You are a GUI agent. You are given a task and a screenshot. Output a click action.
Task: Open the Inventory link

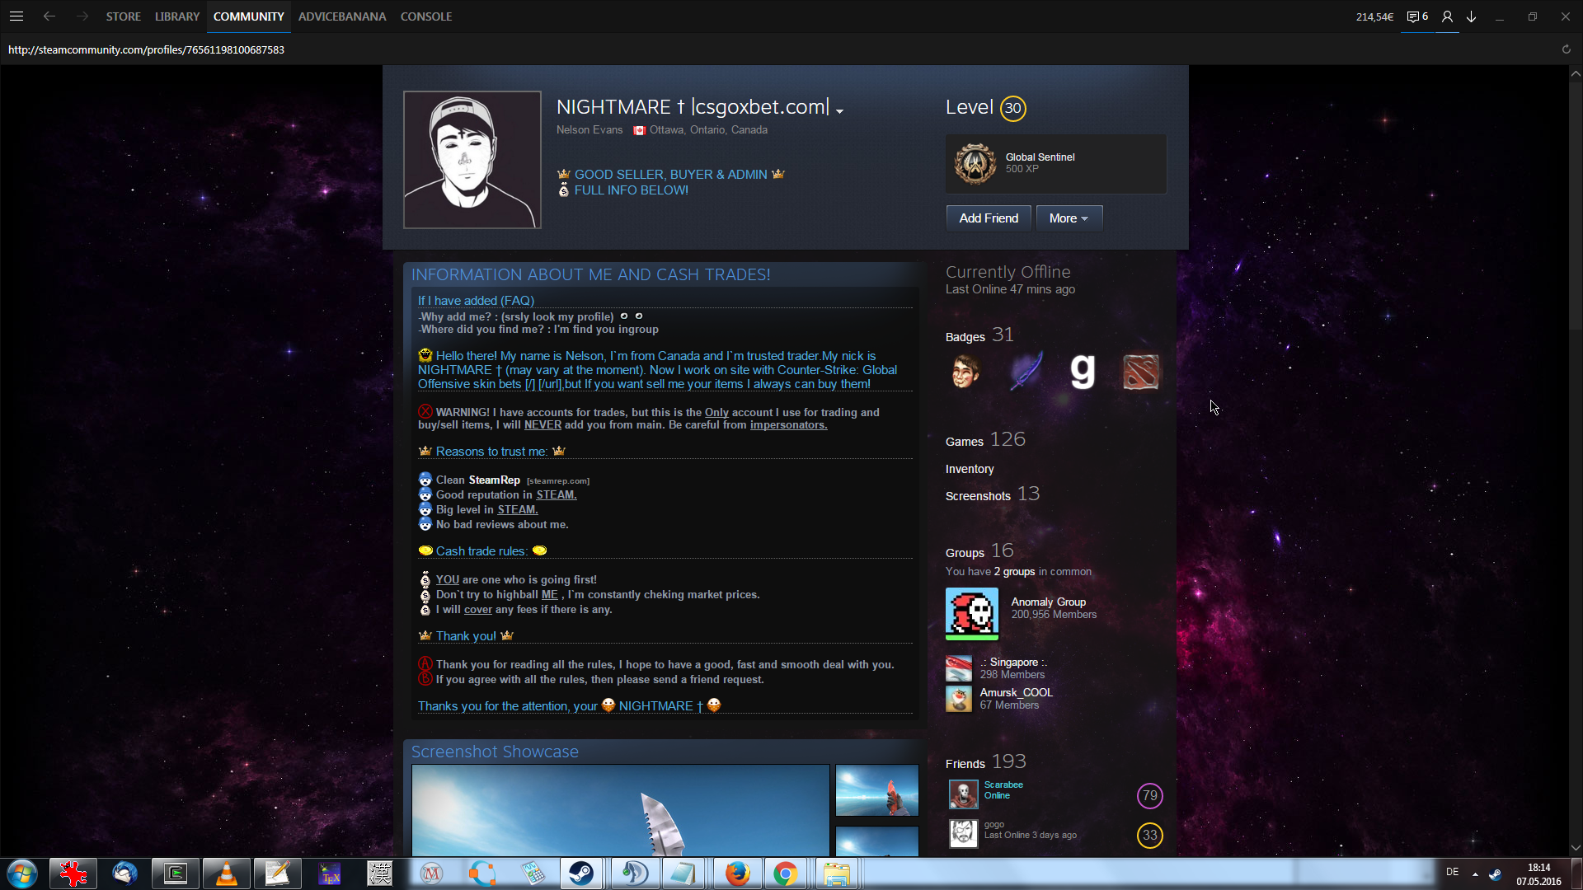coord(970,469)
